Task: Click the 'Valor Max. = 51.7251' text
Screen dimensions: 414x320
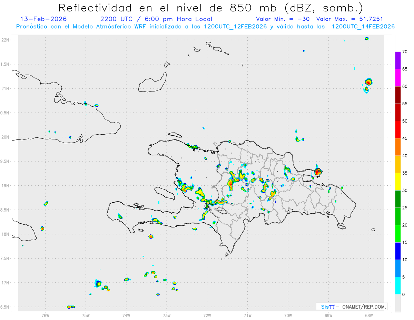Action: pyautogui.click(x=349, y=19)
